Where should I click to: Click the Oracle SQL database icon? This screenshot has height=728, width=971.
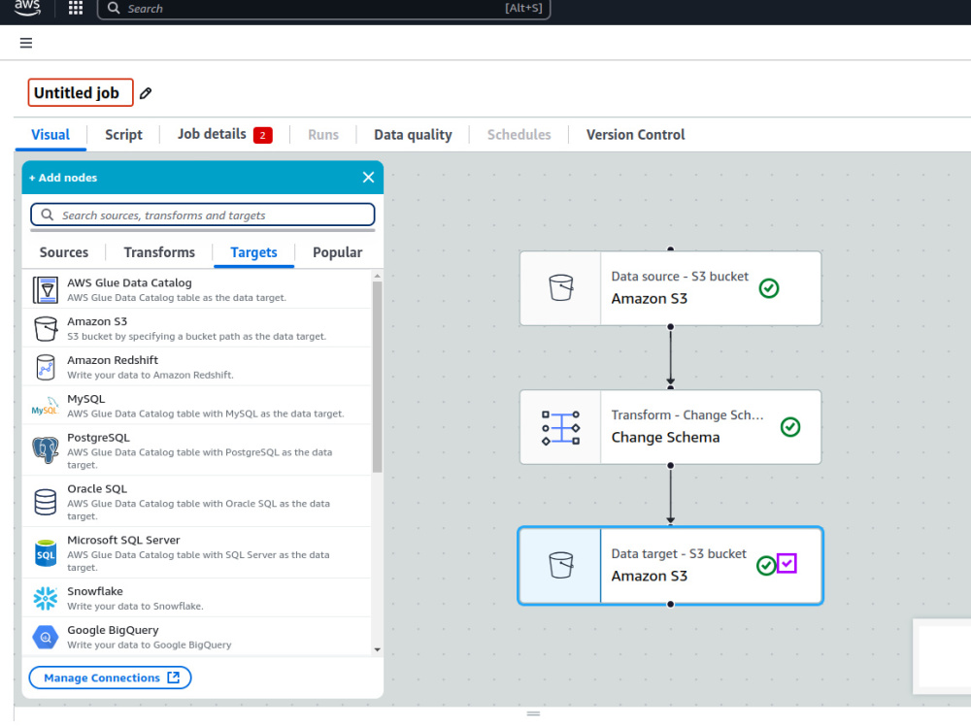[x=46, y=502]
